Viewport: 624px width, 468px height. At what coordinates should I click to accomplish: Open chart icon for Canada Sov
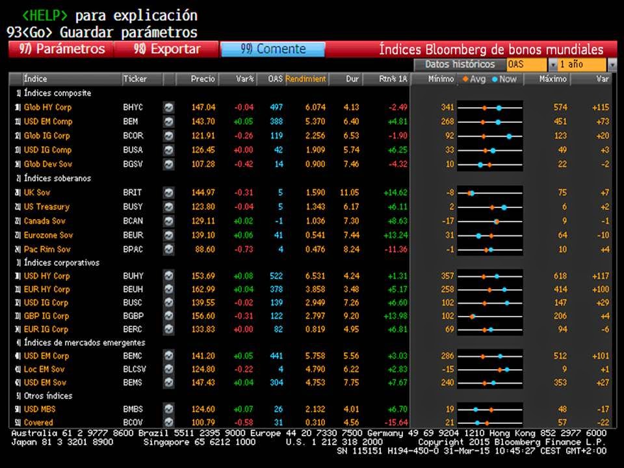tap(169, 221)
